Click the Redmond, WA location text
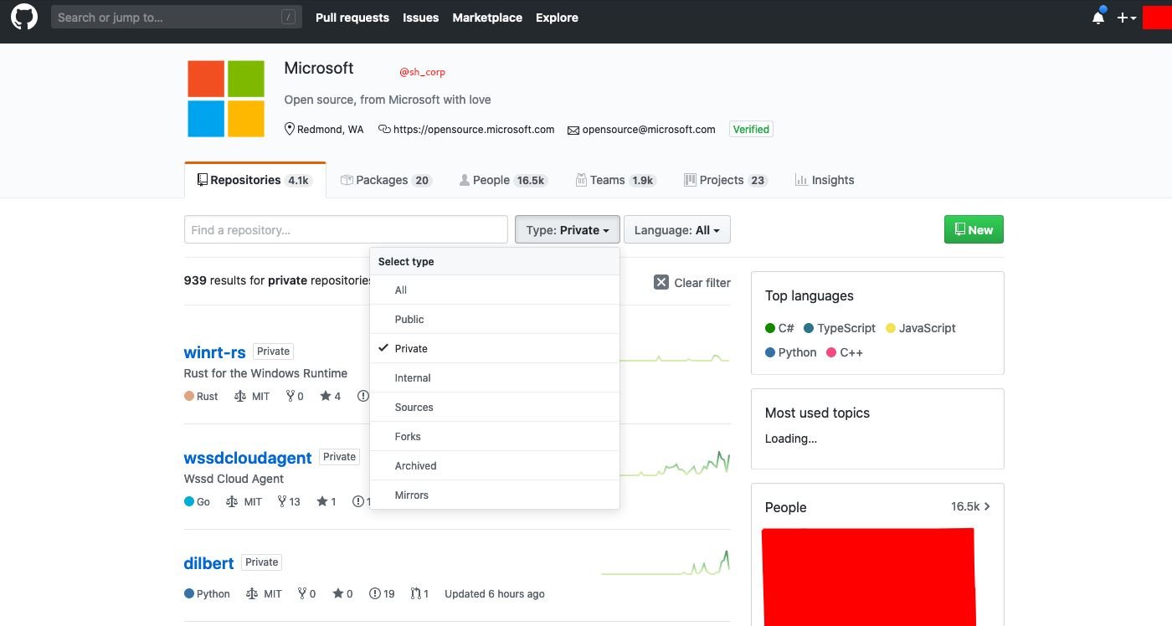Screen dimensions: 1172x626 pyautogui.click(x=331, y=130)
